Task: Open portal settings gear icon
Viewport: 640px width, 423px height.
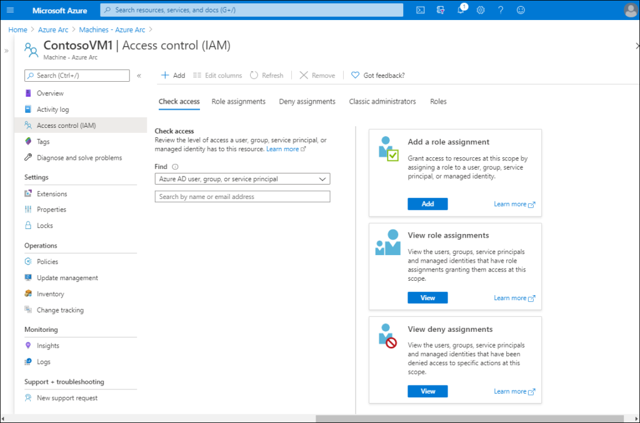Action: 481,10
